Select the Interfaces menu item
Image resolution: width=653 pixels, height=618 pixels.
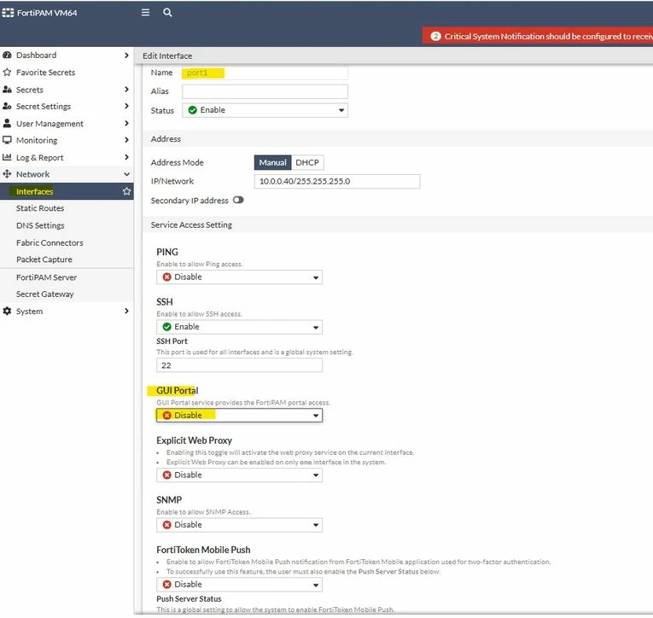point(67,191)
